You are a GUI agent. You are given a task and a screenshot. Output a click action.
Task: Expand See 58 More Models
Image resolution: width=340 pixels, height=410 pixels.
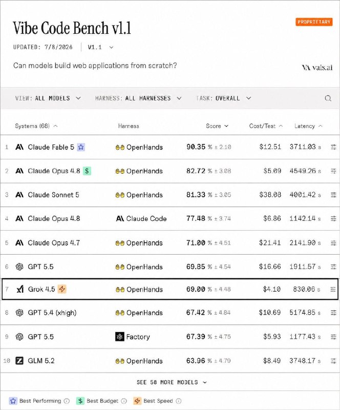coord(172,382)
